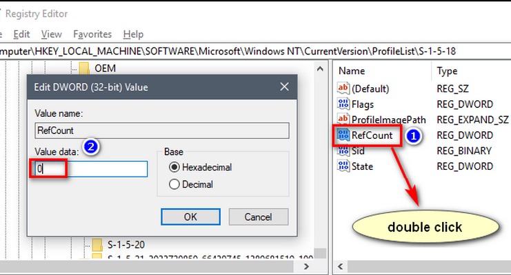The width and height of the screenshot is (511, 275).
Task: Click the Value name field showing RefCount
Action: [x=162, y=131]
